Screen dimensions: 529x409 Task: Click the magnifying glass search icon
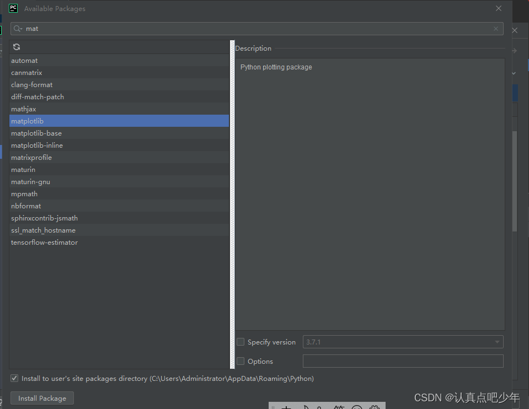point(17,28)
